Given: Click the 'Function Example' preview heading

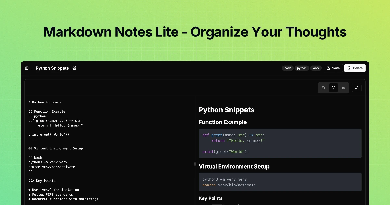Looking at the screenshot, I should (223, 122).
